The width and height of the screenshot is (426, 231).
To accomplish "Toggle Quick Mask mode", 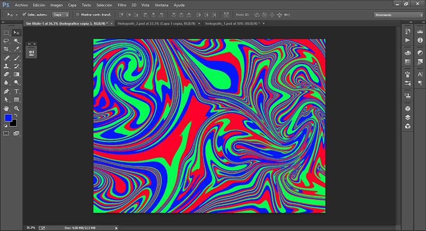I will pos(6,134).
